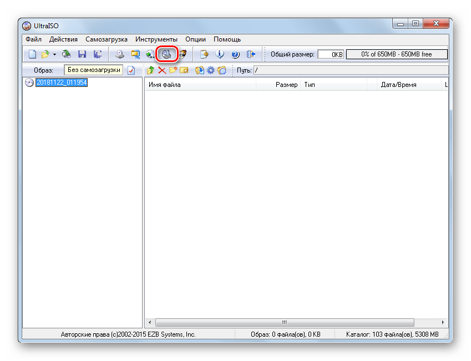Go up one folder with the green arrow icon
Viewport: 471px width, 361px height.
[x=150, y=70]
